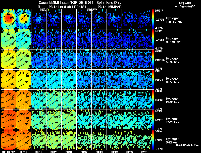Click the '06:13' time label
Viewport: 201px width, 153px height.
pyautogui.click(x=24, y=152)
